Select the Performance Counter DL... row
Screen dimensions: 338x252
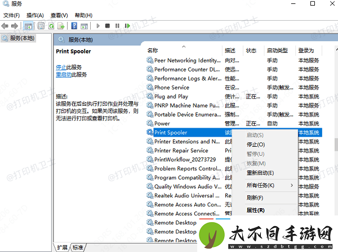[234, 69]
